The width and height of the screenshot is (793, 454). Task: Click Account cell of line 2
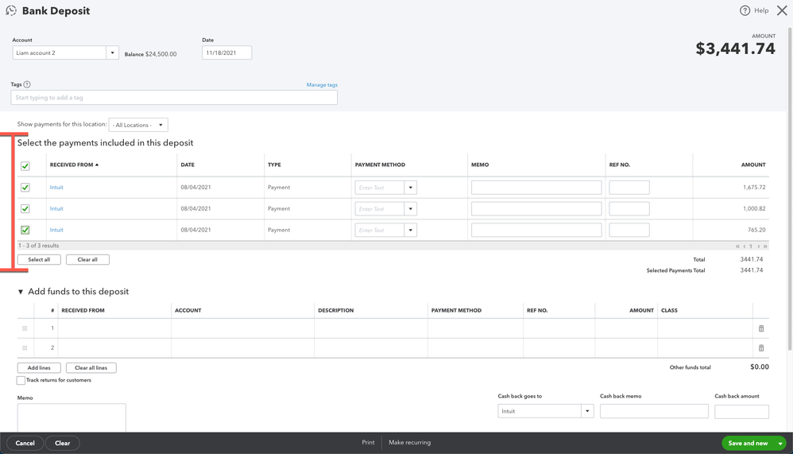tap(242, 347)
